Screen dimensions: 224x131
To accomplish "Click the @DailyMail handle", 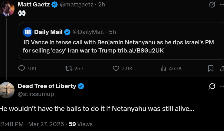I will click(88, 32).
